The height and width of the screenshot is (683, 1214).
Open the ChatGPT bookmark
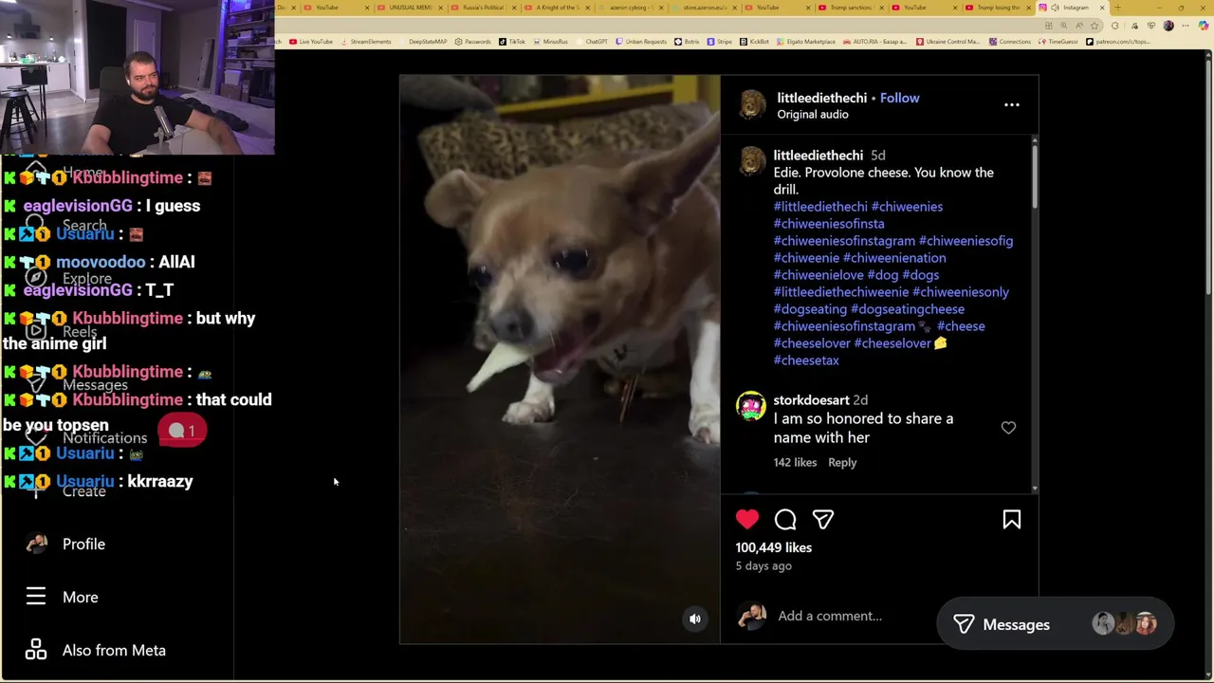[592, 42]
